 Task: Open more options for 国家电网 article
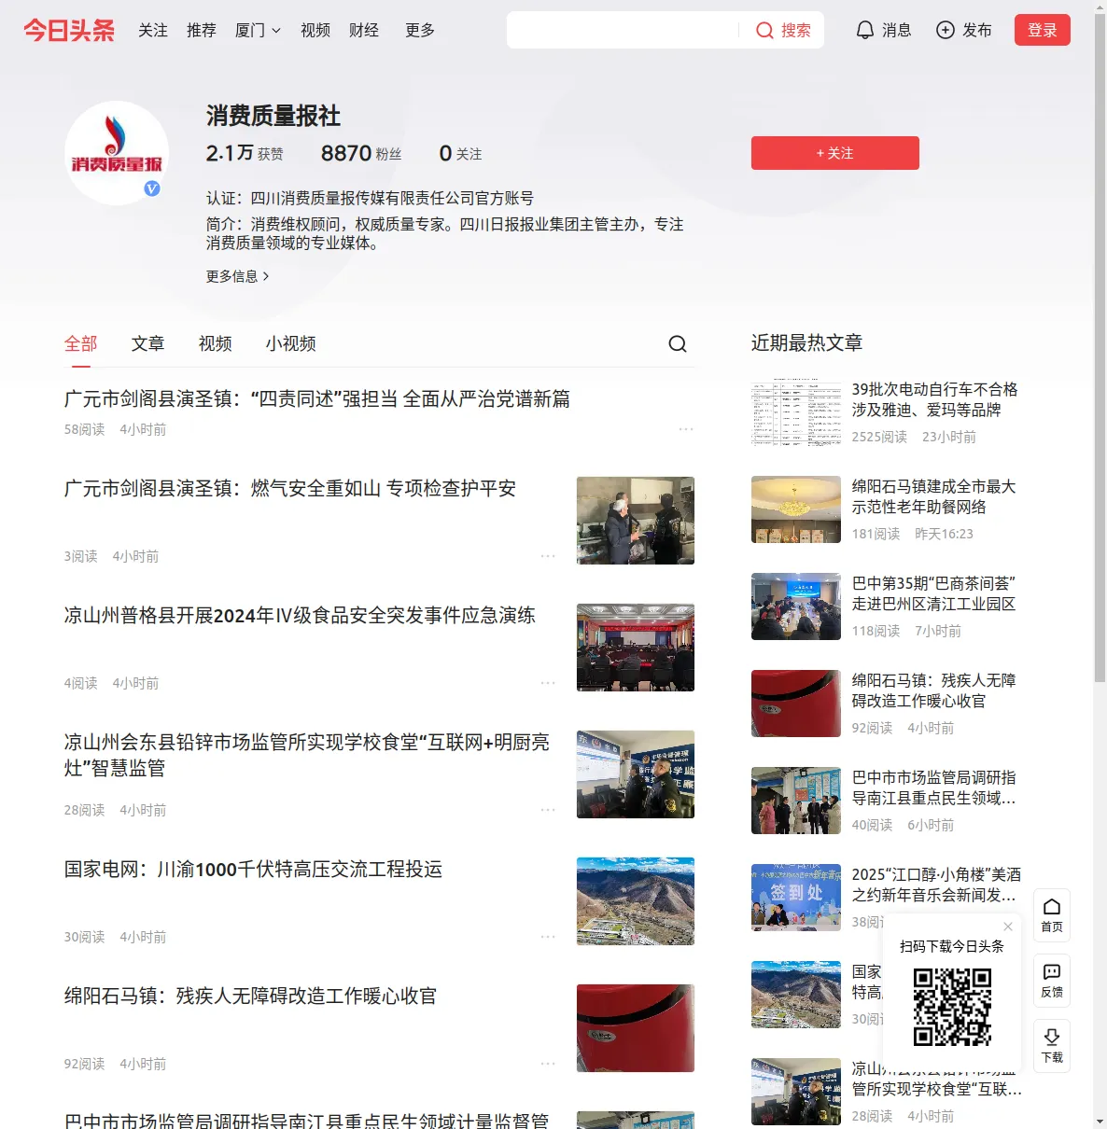click(548, 937)
